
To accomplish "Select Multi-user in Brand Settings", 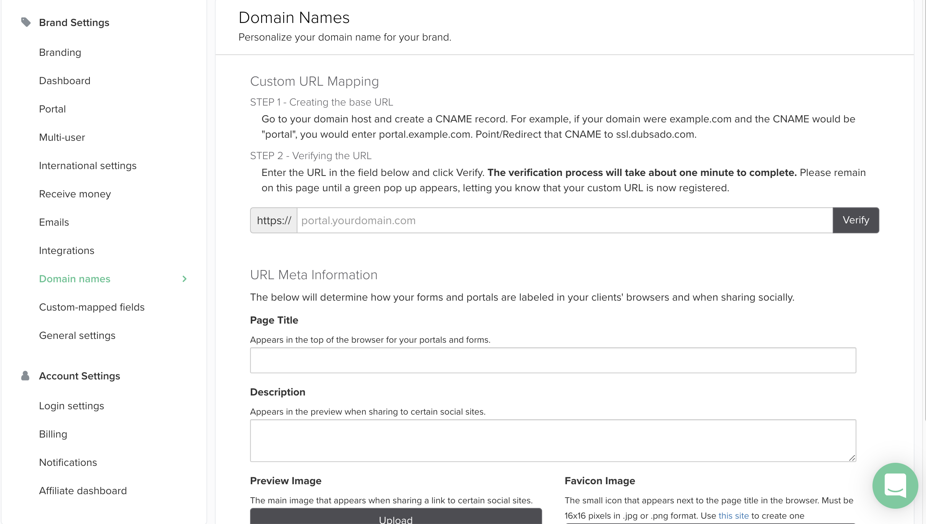I will coord(62,137).
